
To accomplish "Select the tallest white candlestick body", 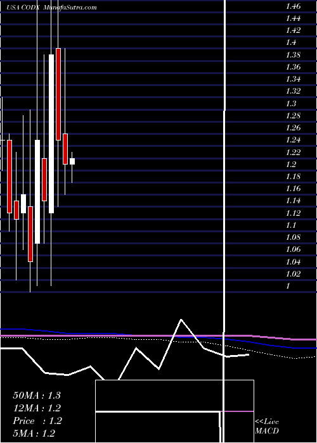I will pos(51,134).
